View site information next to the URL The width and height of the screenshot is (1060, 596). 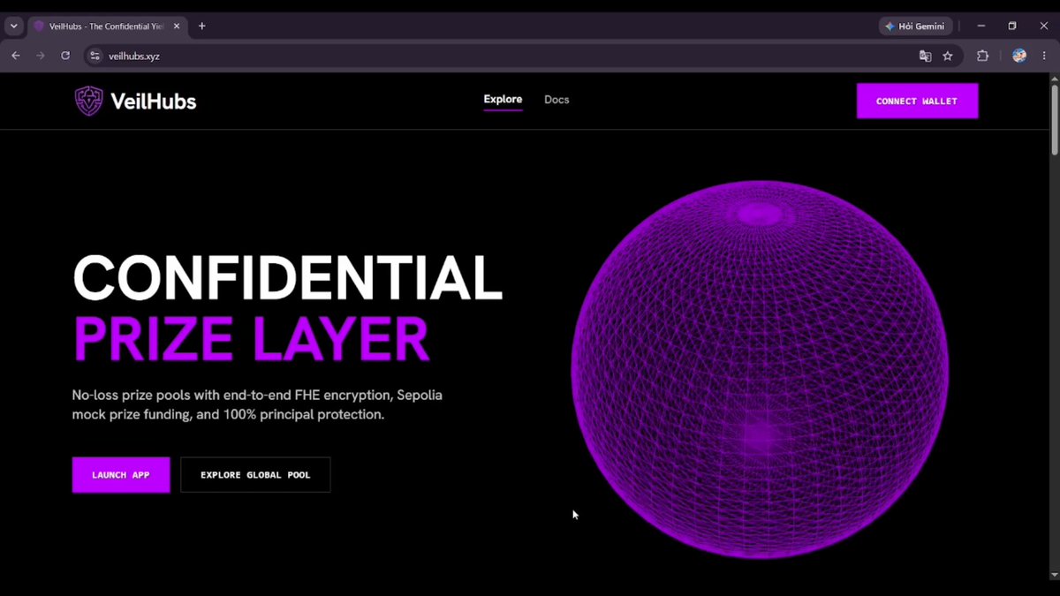(x=95, y=56)
